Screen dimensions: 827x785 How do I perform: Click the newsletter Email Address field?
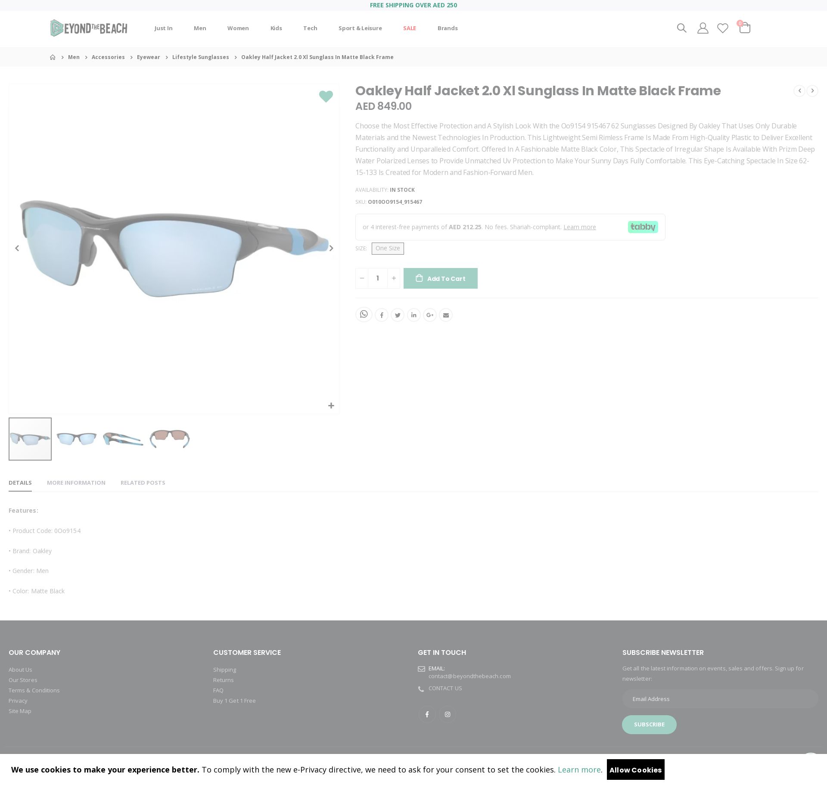tap(720, 699)
